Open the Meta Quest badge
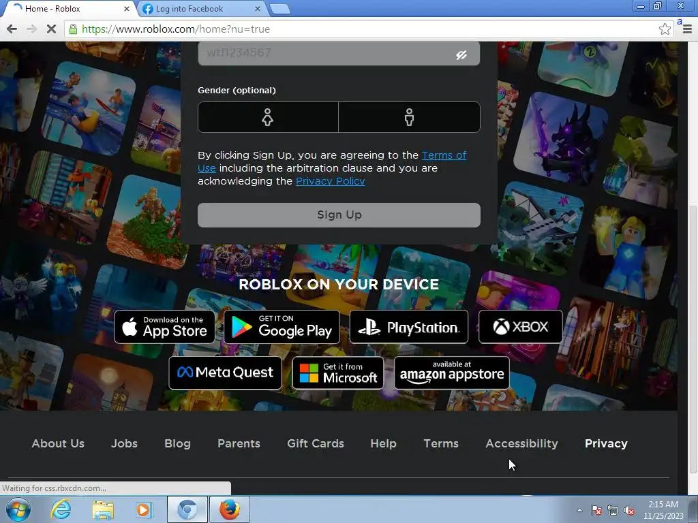Image resolution: width=698 pixels, height=523 pixels. pyautogui.click(x=225, y=373)
